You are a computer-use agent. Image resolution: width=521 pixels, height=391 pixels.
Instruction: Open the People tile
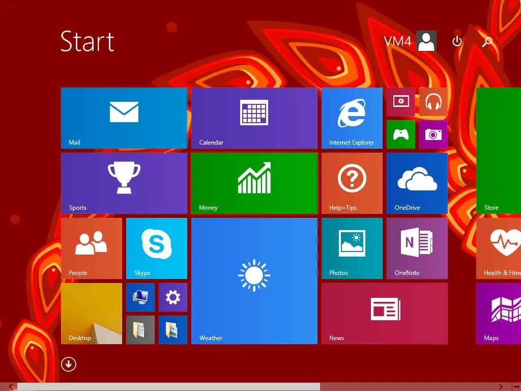tap(92, 248)
